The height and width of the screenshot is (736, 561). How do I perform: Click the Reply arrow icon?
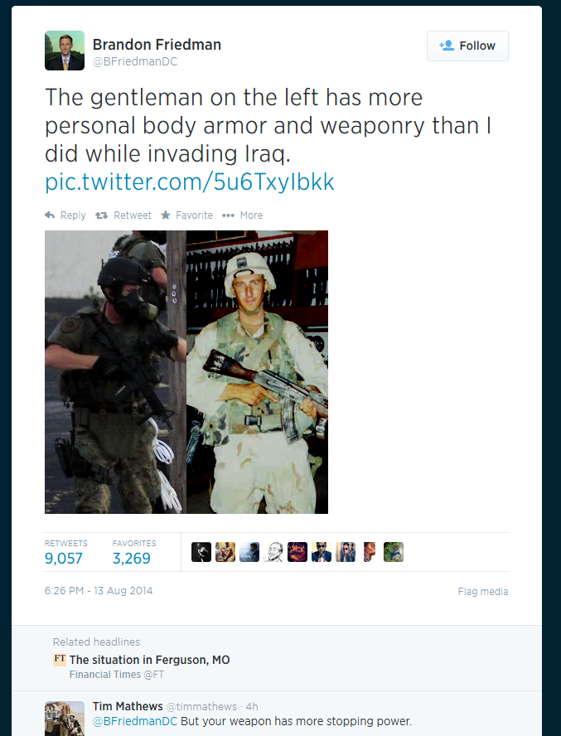point(50,215)
